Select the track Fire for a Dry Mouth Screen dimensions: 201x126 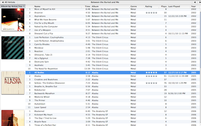click(x=44, y=23)
